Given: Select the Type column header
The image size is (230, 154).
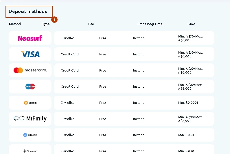Looking at the screenshot, I should (x=46, y=24).
